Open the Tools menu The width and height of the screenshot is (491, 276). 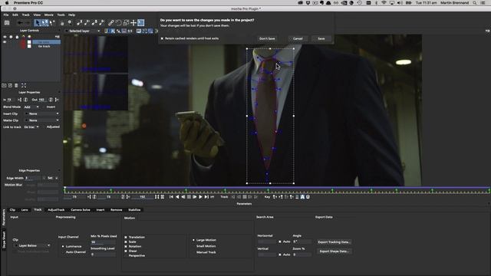[61, 15]
